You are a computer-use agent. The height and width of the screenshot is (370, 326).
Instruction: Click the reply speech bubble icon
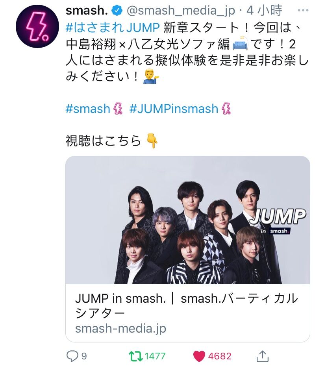(x=72, y=356)
